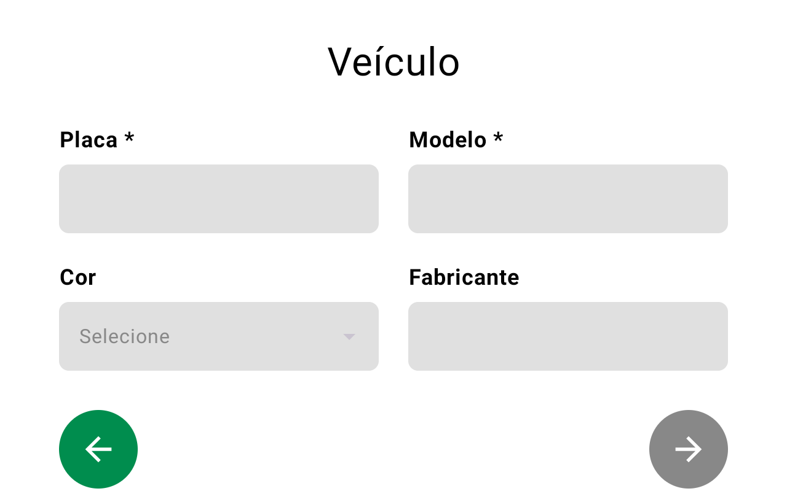Click the Modelo field label
This screenshot has height=491, width=787.
tap(448, 140)
